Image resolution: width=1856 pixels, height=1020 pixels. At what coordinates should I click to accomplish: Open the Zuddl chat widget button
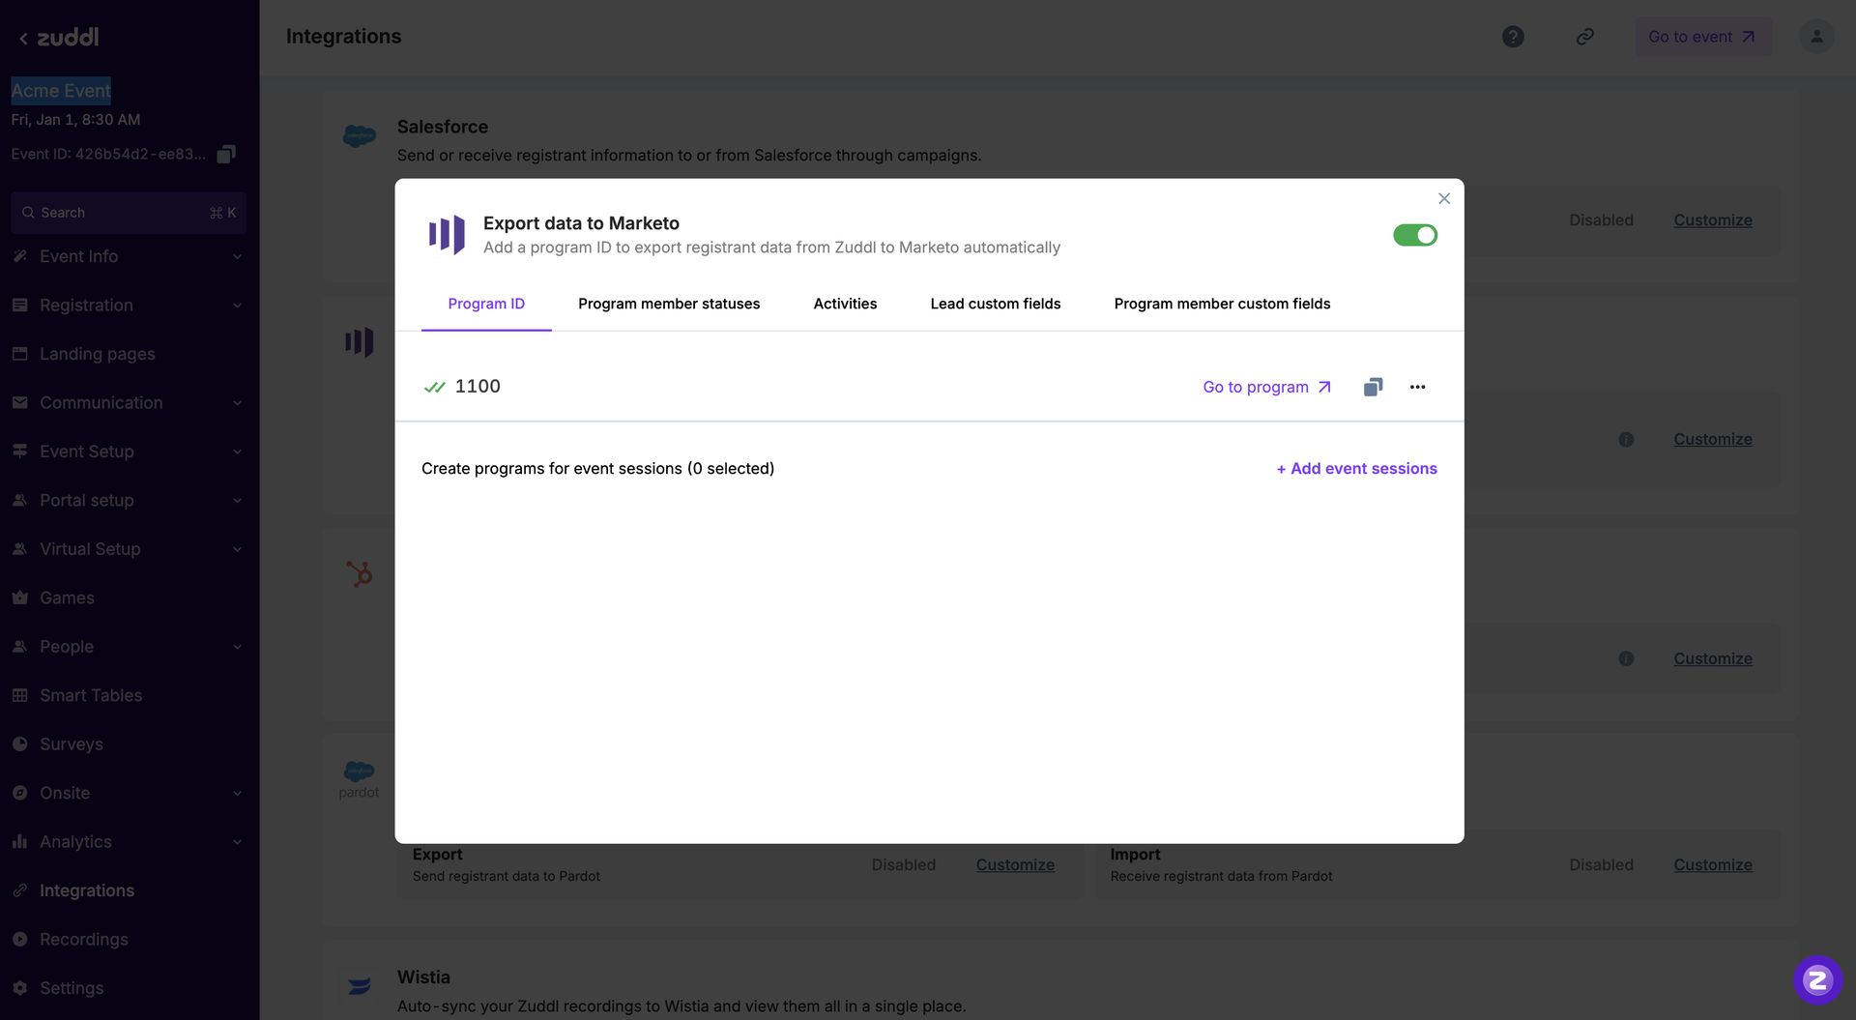[1817, 980]
